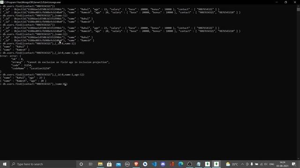Screen dimensions: 300x168
Task: Open the volume control
Action: click(x=266, y=164)
